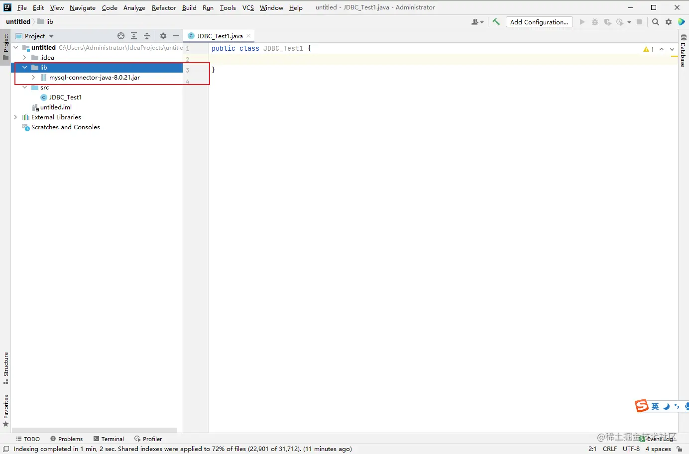Open Search Everywhere magnifier icon
Viewport: 689px width, 454px height.
coord(656,22)
